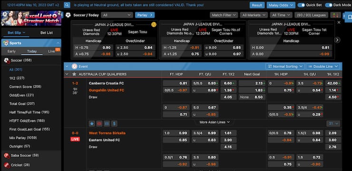
Task: Click the Sports header ball icon
Action: (6, 43)
